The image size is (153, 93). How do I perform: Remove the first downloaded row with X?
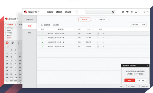[x=103, y=33]
